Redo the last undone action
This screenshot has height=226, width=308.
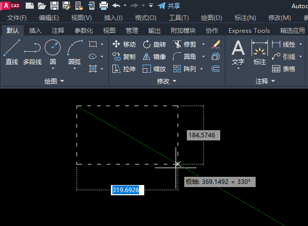tap(134, 6)
